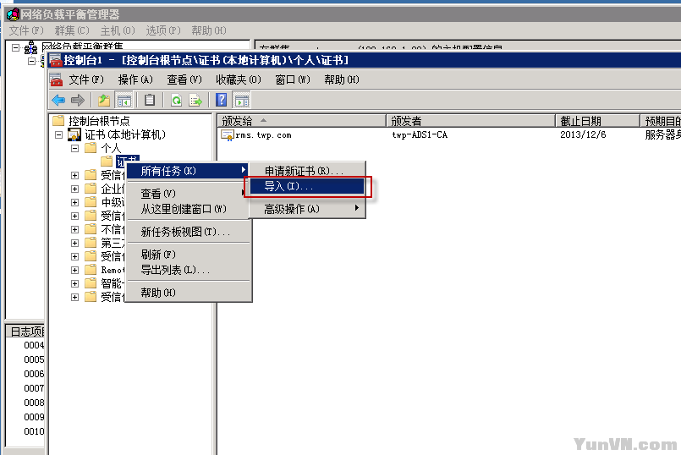Image resolution: width=681 pixels, height=455 pixels.
Task: Open 所有任务(K) submenu
Action: tap(188, 171)
